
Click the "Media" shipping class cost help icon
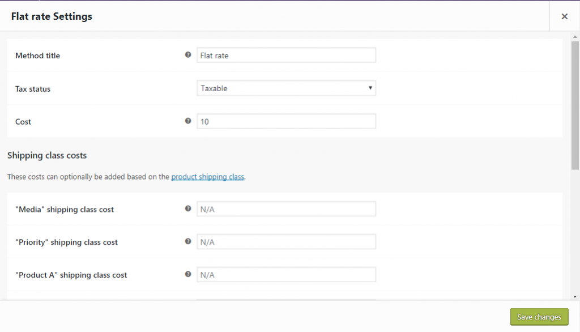tap(187, 208)
